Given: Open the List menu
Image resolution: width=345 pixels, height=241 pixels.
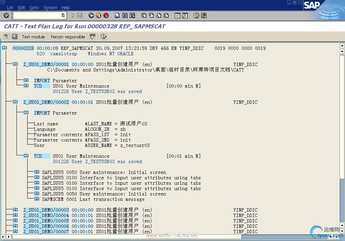Looking at the screenshot, I should (x=10, y=7).
